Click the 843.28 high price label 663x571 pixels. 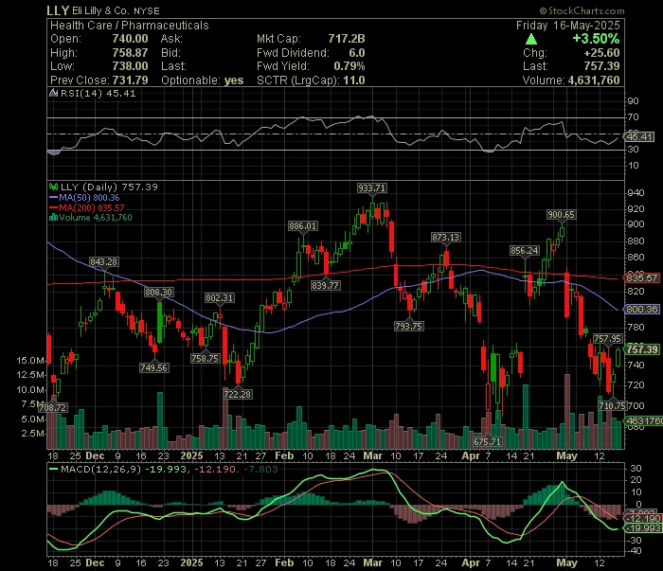pyautogui.click(x=103, y=262)
